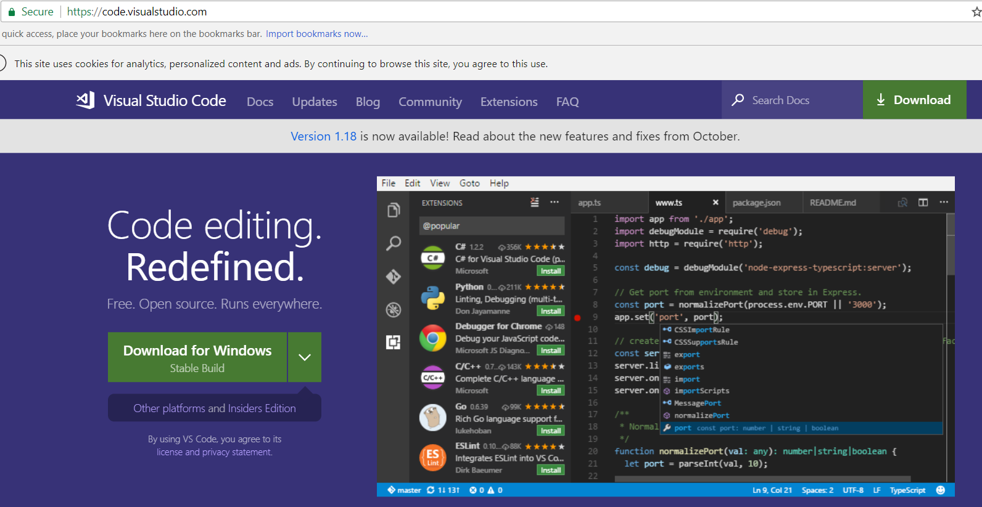Install the ESLint extension
The image size is (982, 507).
(551, 470)
